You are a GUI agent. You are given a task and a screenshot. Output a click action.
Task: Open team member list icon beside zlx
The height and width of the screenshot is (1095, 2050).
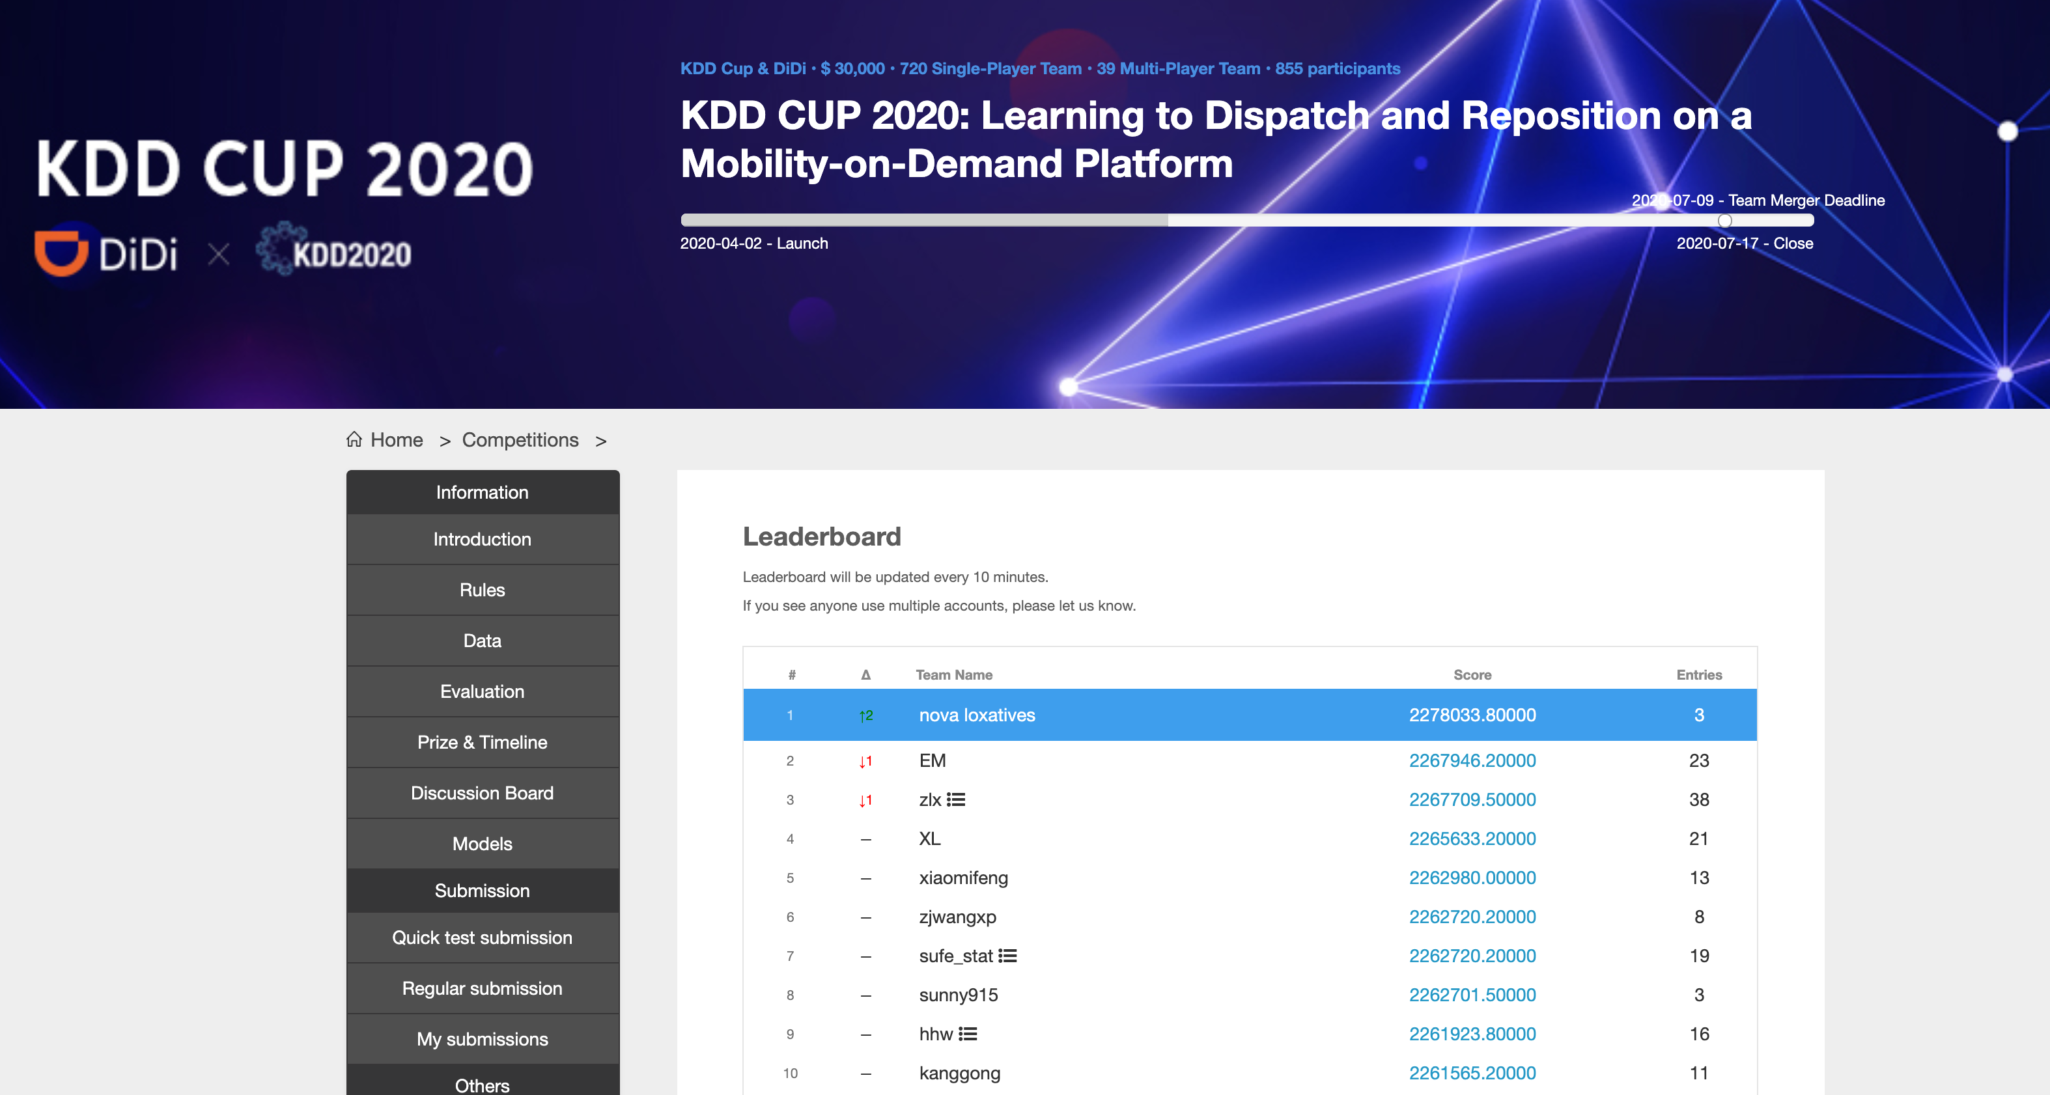click(x=956, y=799)
